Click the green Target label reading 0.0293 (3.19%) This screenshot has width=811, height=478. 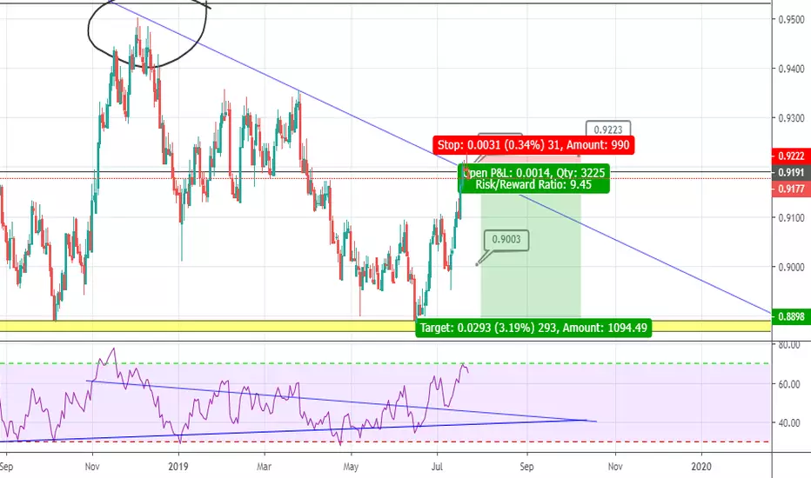point(533,328)
